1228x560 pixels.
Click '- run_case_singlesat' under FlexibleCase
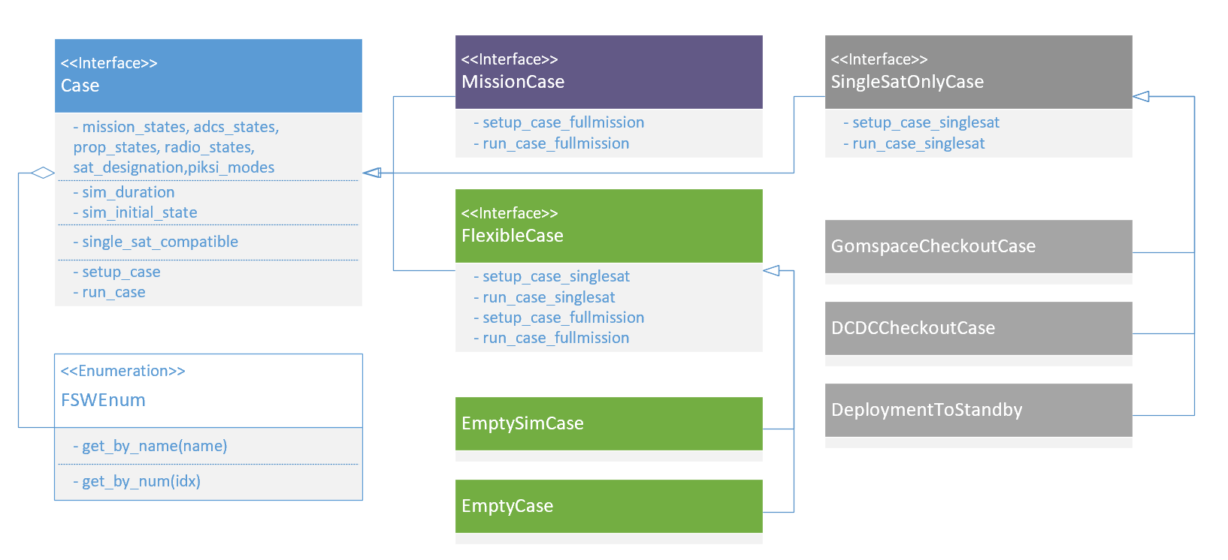(544, 297)
